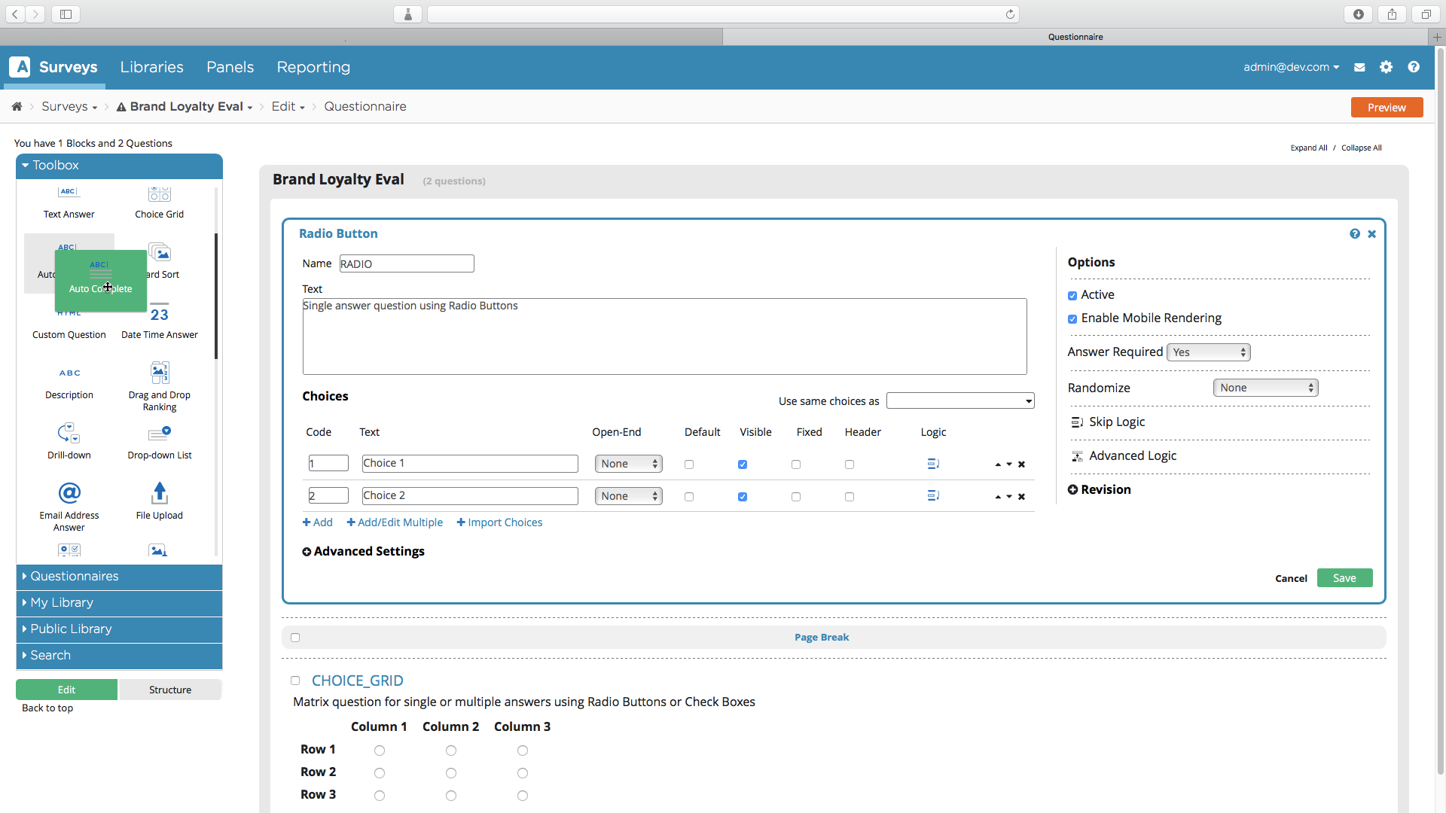This screenshot has width=1446, height=813.
Task: Click the Save button
Action: pos(1344,577)
